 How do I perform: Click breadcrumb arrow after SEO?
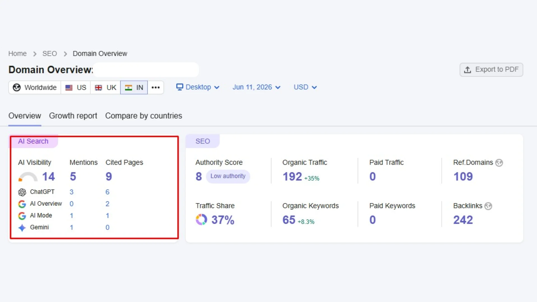coord(65,54)
